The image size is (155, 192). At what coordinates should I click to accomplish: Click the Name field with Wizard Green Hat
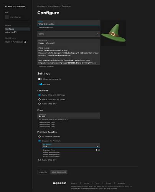[68, 23]
